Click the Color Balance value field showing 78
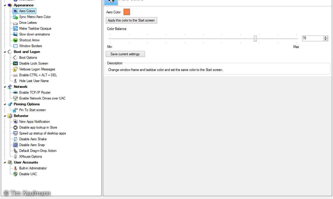Screen dimensions: 333x199 [x=313, y=38]
